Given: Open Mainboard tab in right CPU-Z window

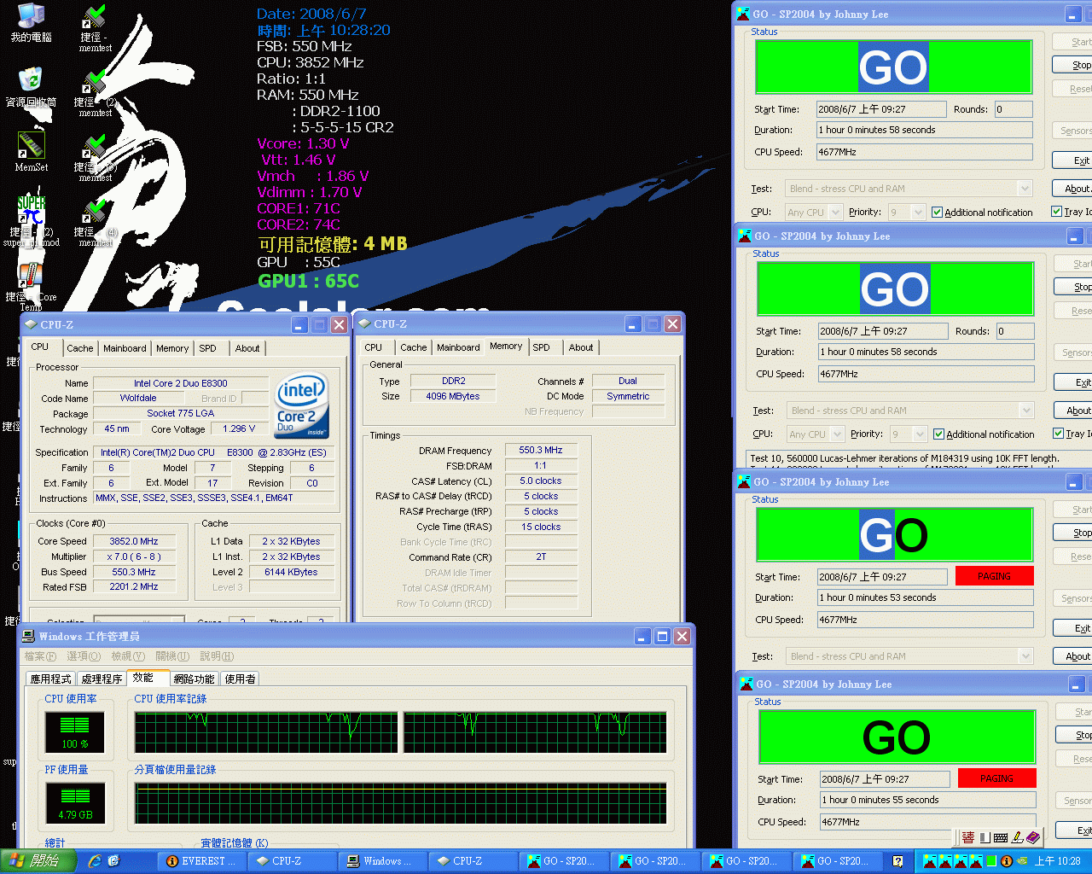Looking at the screenshot, I should pyautogui.click(x=458, y=347).
